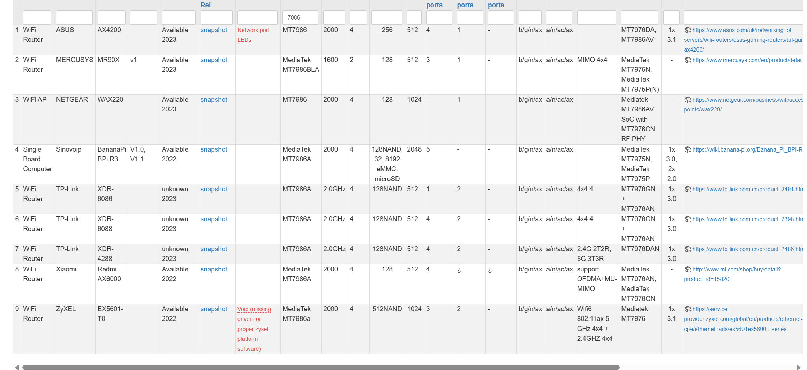Open the mi.com product_id=15820 URL
Screen dimensions: 807x370
732,274
